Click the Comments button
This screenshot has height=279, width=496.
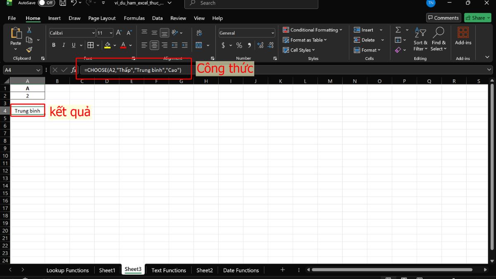pos(443,18)
